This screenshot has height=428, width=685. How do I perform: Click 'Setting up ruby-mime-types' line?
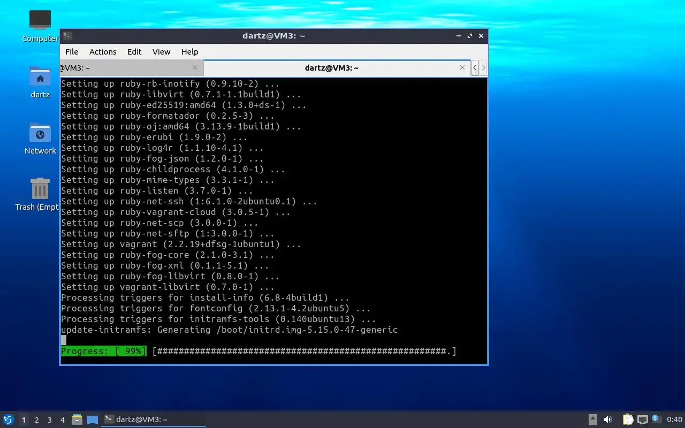pos(168,180)
